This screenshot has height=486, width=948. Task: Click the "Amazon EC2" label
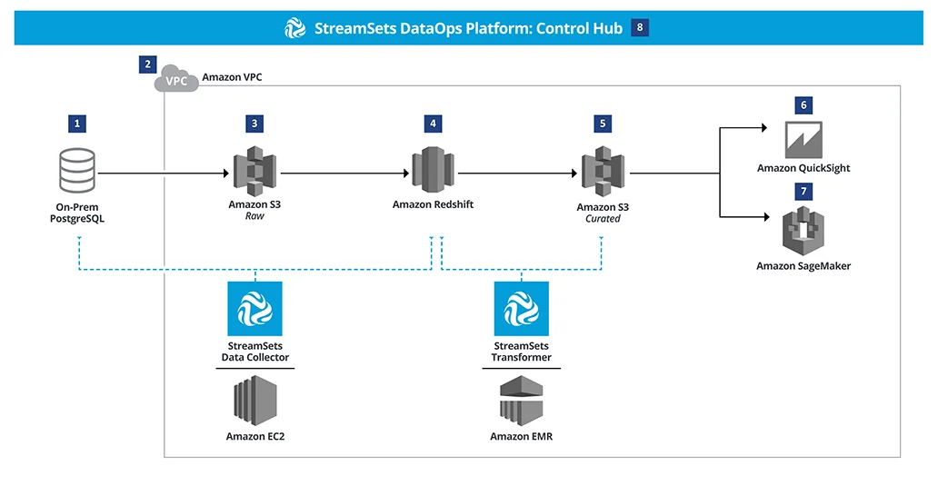coord(255,436)
